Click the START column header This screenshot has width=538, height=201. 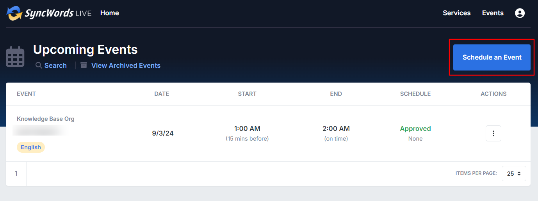[247, 94]
